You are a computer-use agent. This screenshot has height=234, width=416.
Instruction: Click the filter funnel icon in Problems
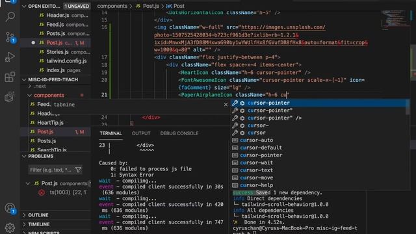coord(78,170)
